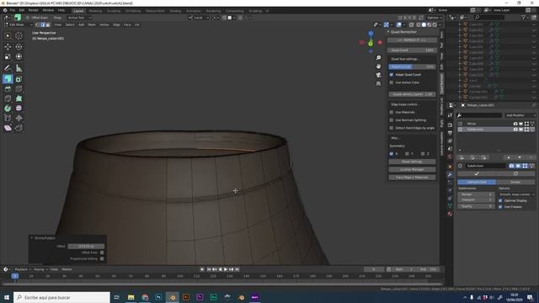Select the Spin tool
The image size is (539, 303).
8,109
